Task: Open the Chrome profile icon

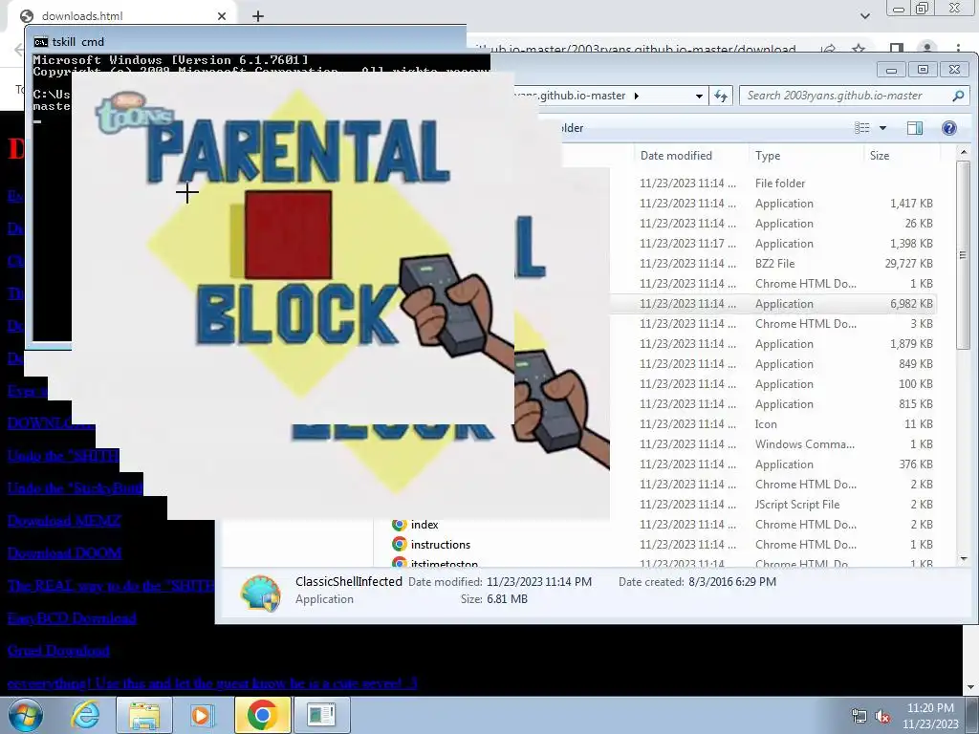Action: tap(927, 49)
